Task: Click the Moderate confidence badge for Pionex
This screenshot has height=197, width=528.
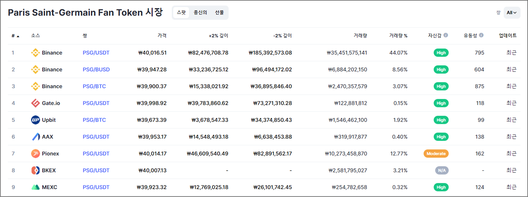Action: click(x=436, y=154)
